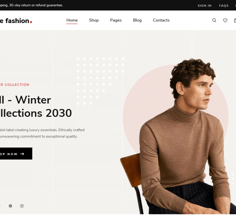236x217 pixels.
Task: Open the shopping bag cart icon
Action: pos(235,20)
